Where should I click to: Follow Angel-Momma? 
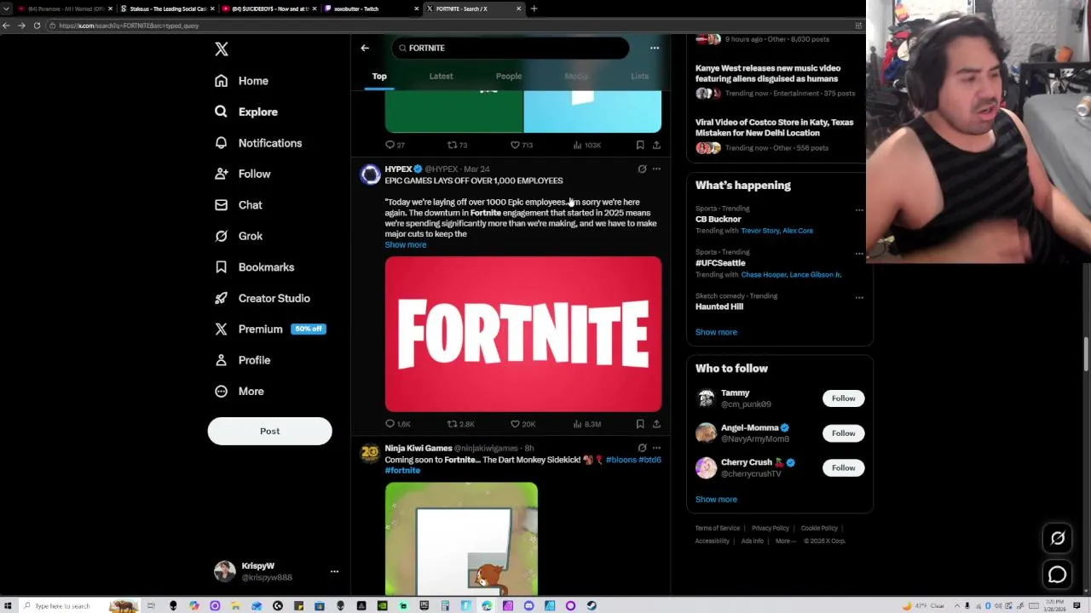coord(843,433)
